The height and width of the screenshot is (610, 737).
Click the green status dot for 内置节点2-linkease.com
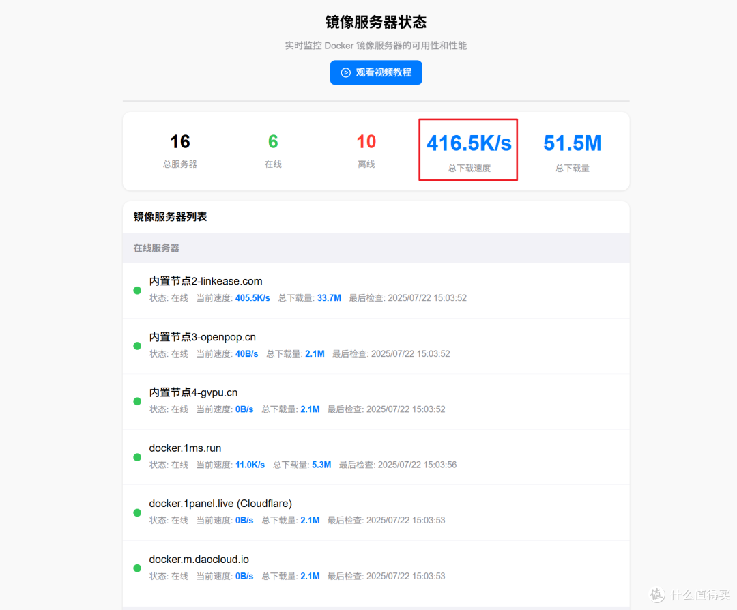pyautogui.click(x=137, y=291)
